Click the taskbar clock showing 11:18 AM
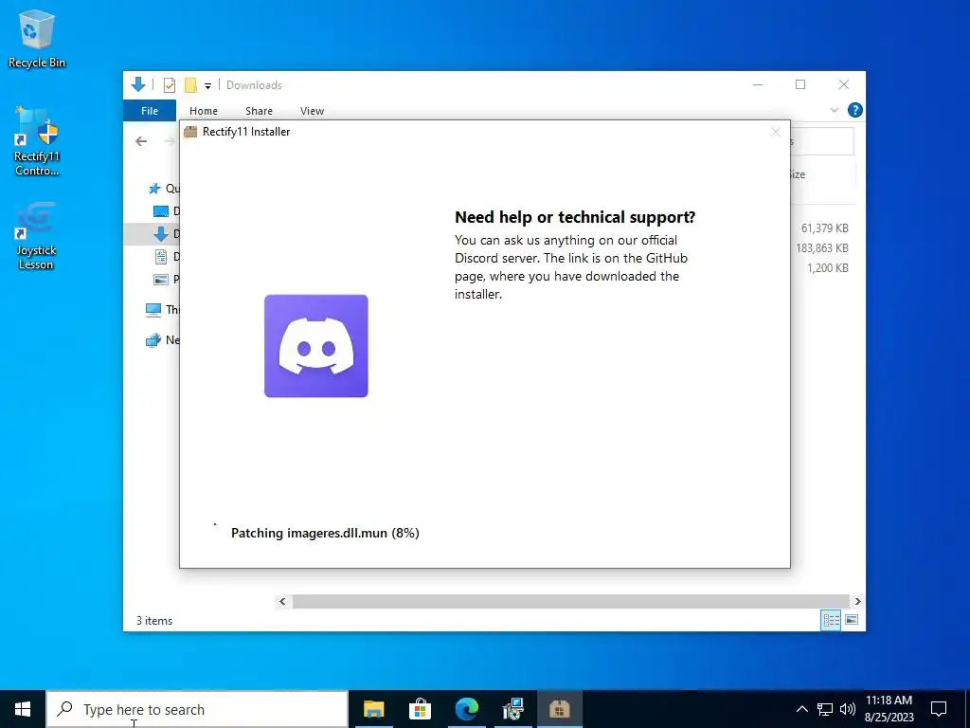 [889, 709]
